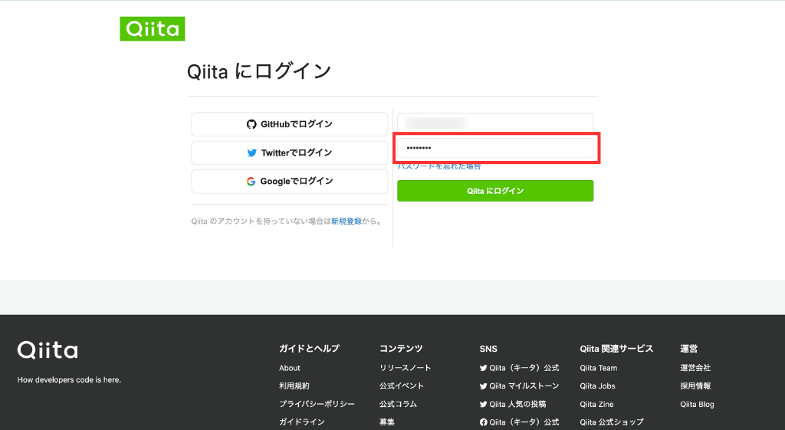Click the green Qiita logo at top
This screenshot has width=785, height=430.
click(153, 29)
